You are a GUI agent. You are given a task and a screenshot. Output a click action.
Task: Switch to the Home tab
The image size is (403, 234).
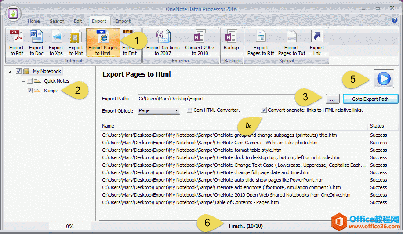click(34, 21)
